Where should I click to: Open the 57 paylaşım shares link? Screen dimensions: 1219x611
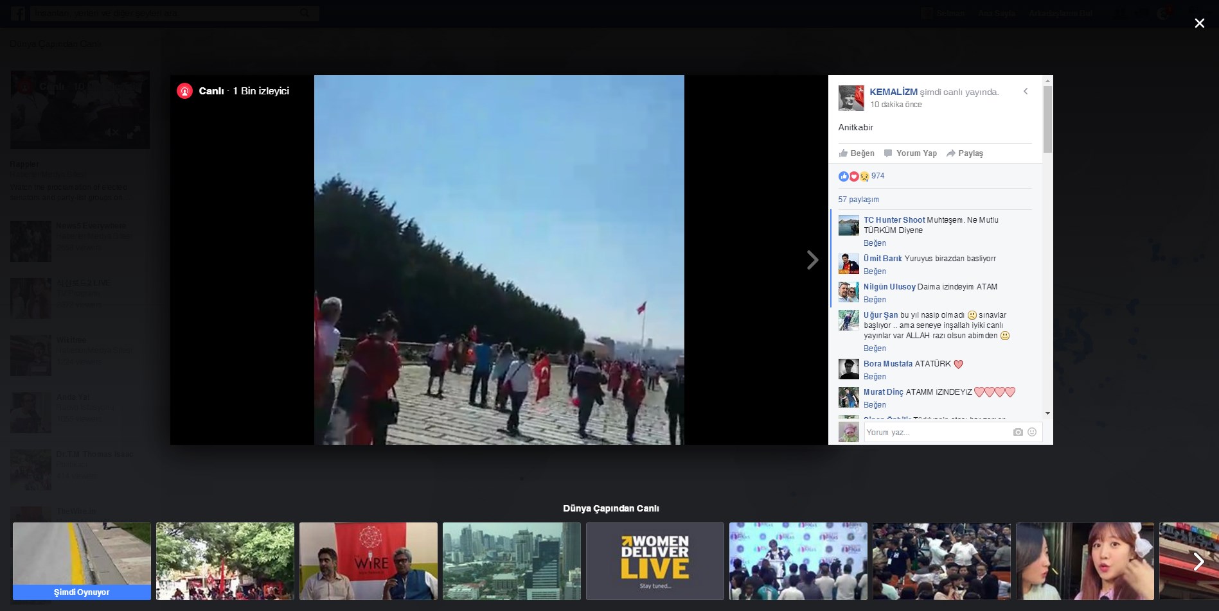pos(858,200)
